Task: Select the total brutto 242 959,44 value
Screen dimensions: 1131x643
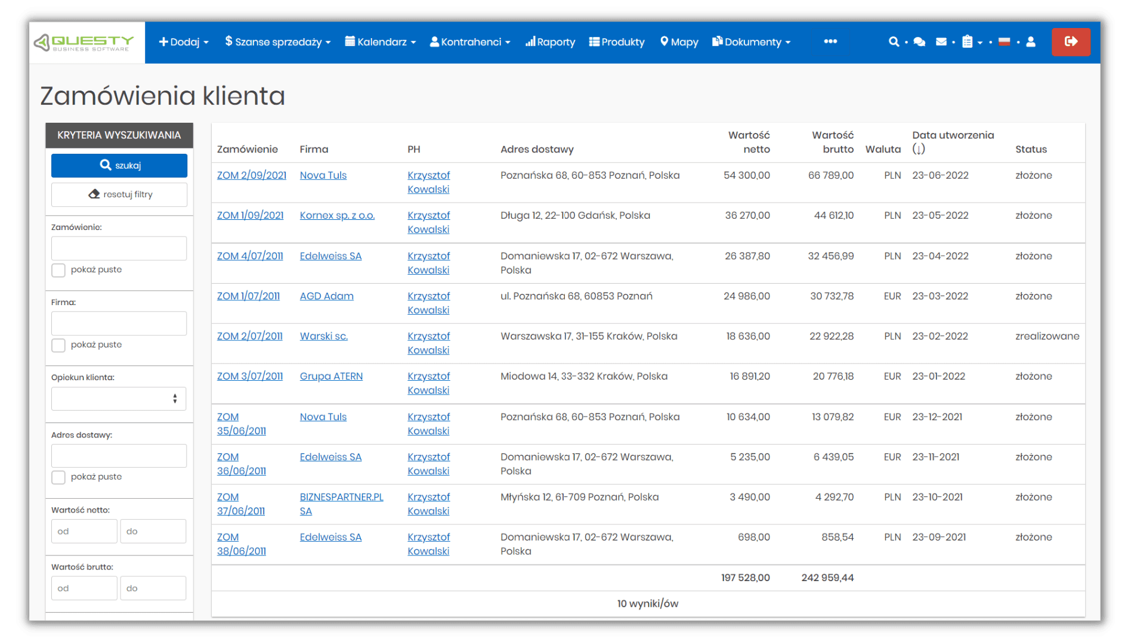Action: [x=827, y=577]
